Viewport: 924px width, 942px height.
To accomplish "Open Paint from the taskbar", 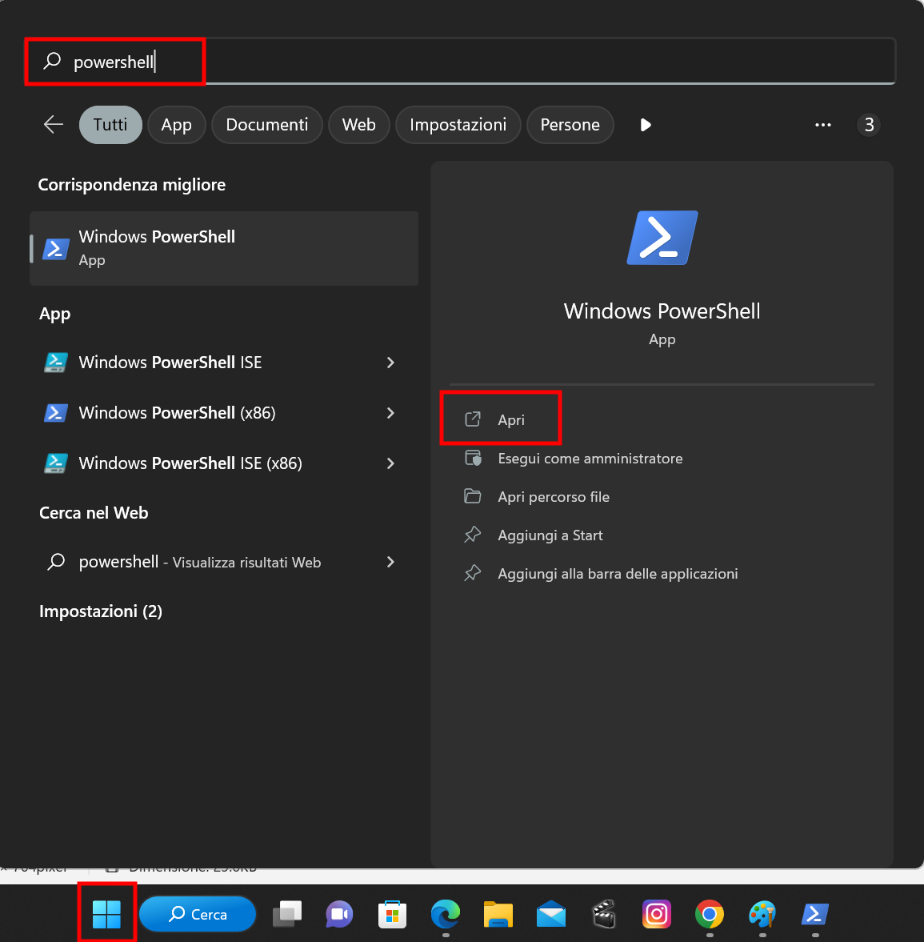I will click(x=762, y=914).
